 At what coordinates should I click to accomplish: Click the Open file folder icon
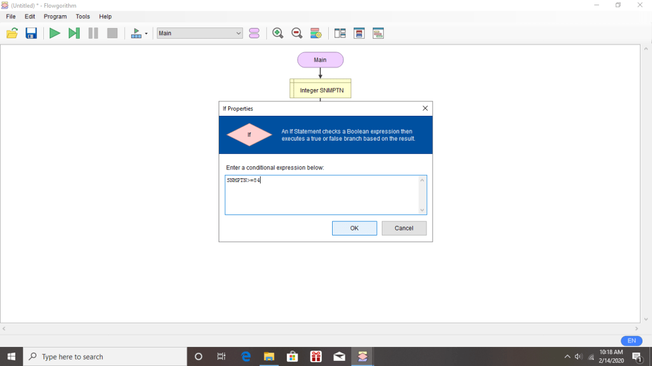12,33
